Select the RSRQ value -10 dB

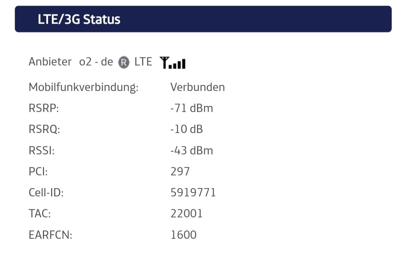186,129
